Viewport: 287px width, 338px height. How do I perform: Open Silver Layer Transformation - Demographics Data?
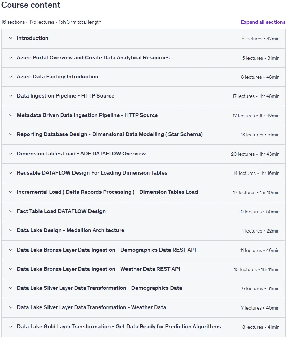click(x=143, y=288)
